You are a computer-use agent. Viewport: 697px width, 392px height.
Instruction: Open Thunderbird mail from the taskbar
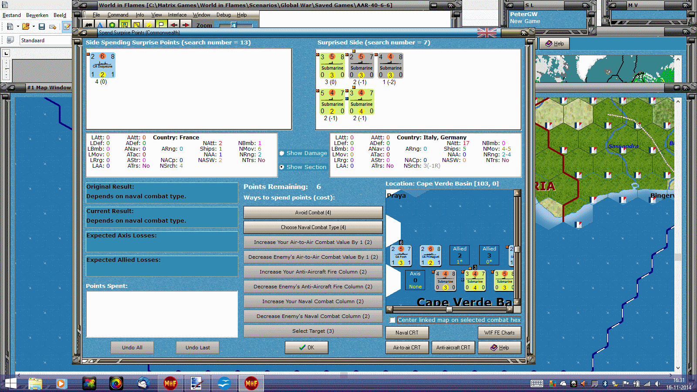click(143, 384)
